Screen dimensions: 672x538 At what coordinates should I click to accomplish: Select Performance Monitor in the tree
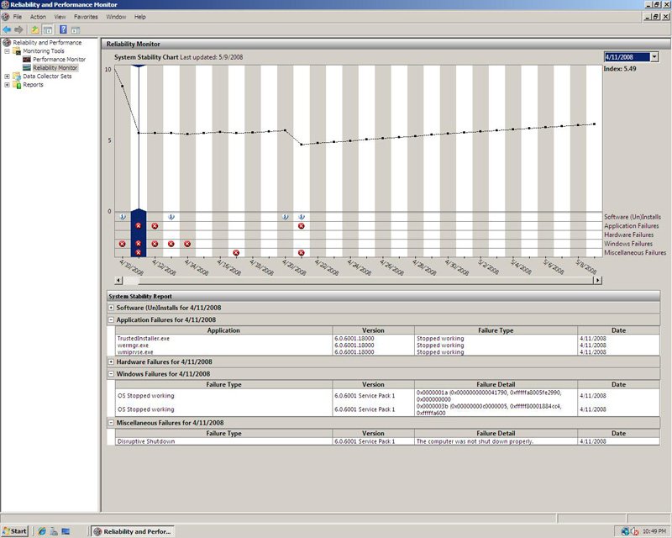pyautogui.click(x=59, y=59)
